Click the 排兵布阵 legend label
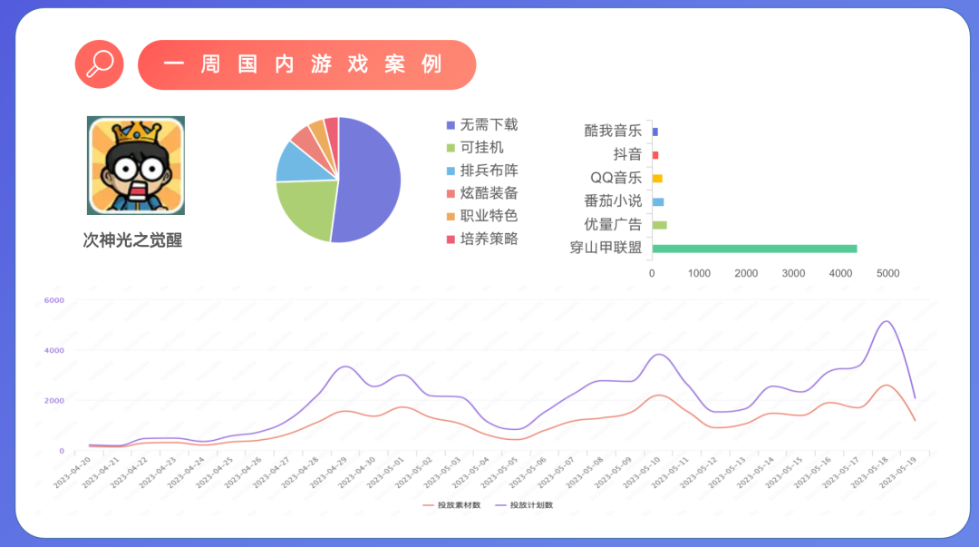 point(489,171)
